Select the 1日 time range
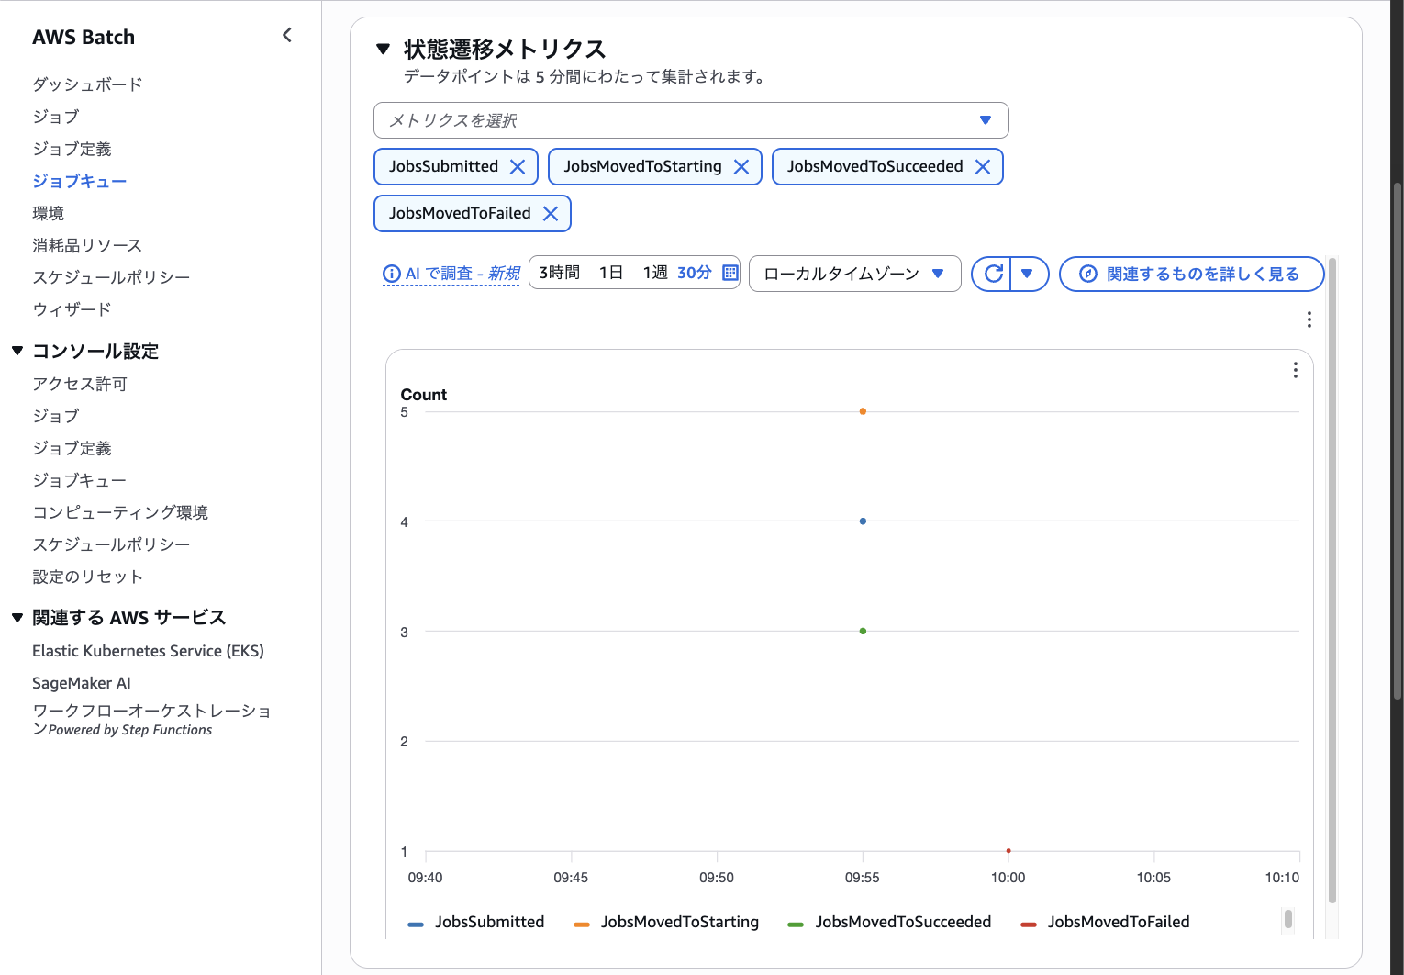 [611, 273]
